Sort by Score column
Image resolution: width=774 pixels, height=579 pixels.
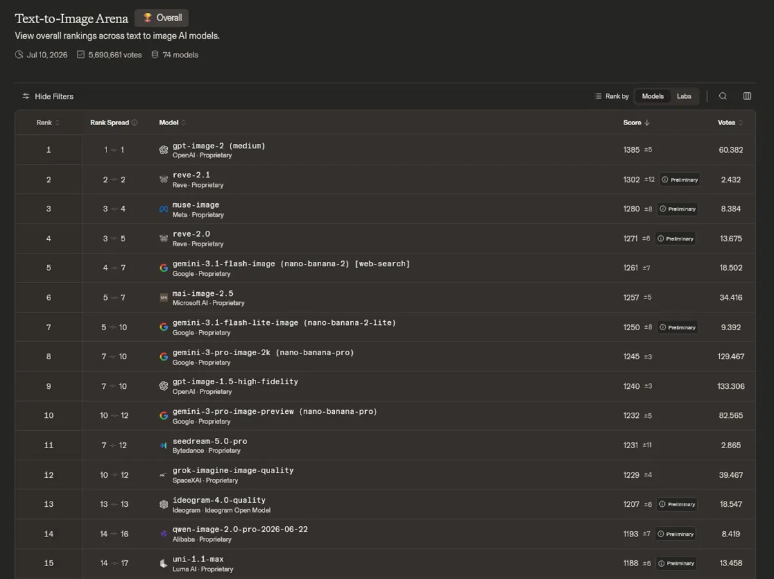coord(637,123)
